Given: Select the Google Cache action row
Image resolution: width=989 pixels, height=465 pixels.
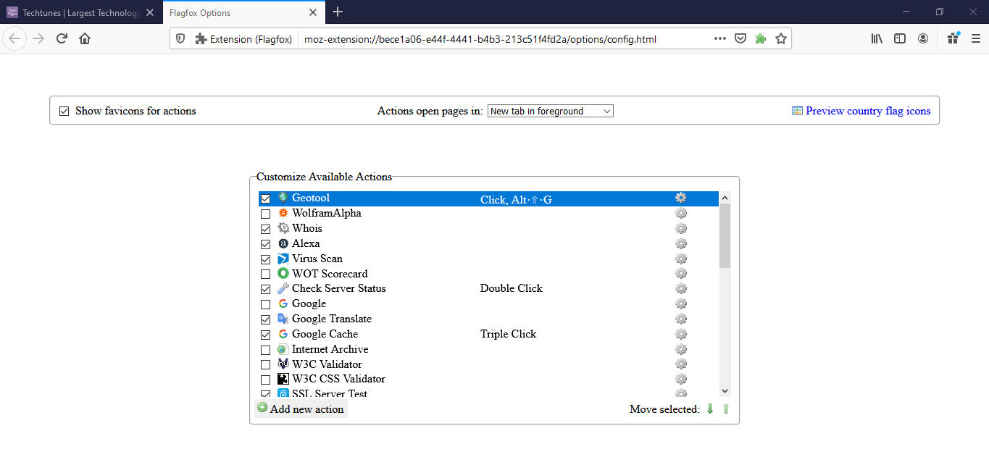Looking at the screenshot, I should (488, 334).
